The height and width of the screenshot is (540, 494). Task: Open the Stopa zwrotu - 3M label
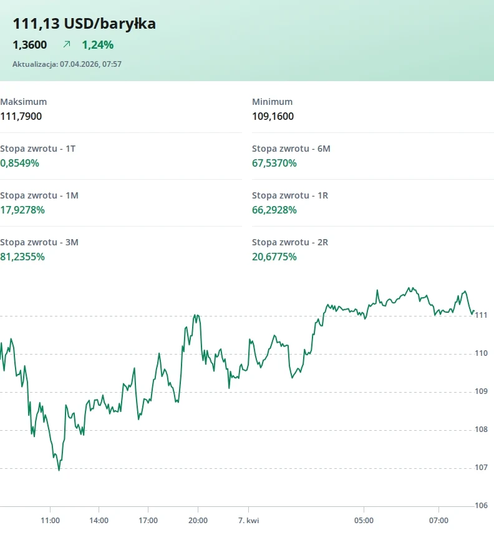pyautogui.click(x=39, y=242)
